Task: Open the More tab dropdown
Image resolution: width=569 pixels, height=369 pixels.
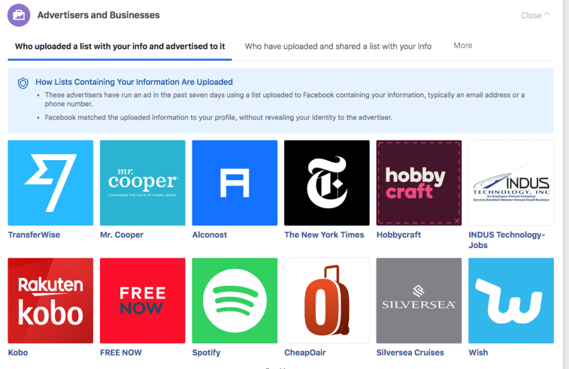Action: tap(463, 46)
